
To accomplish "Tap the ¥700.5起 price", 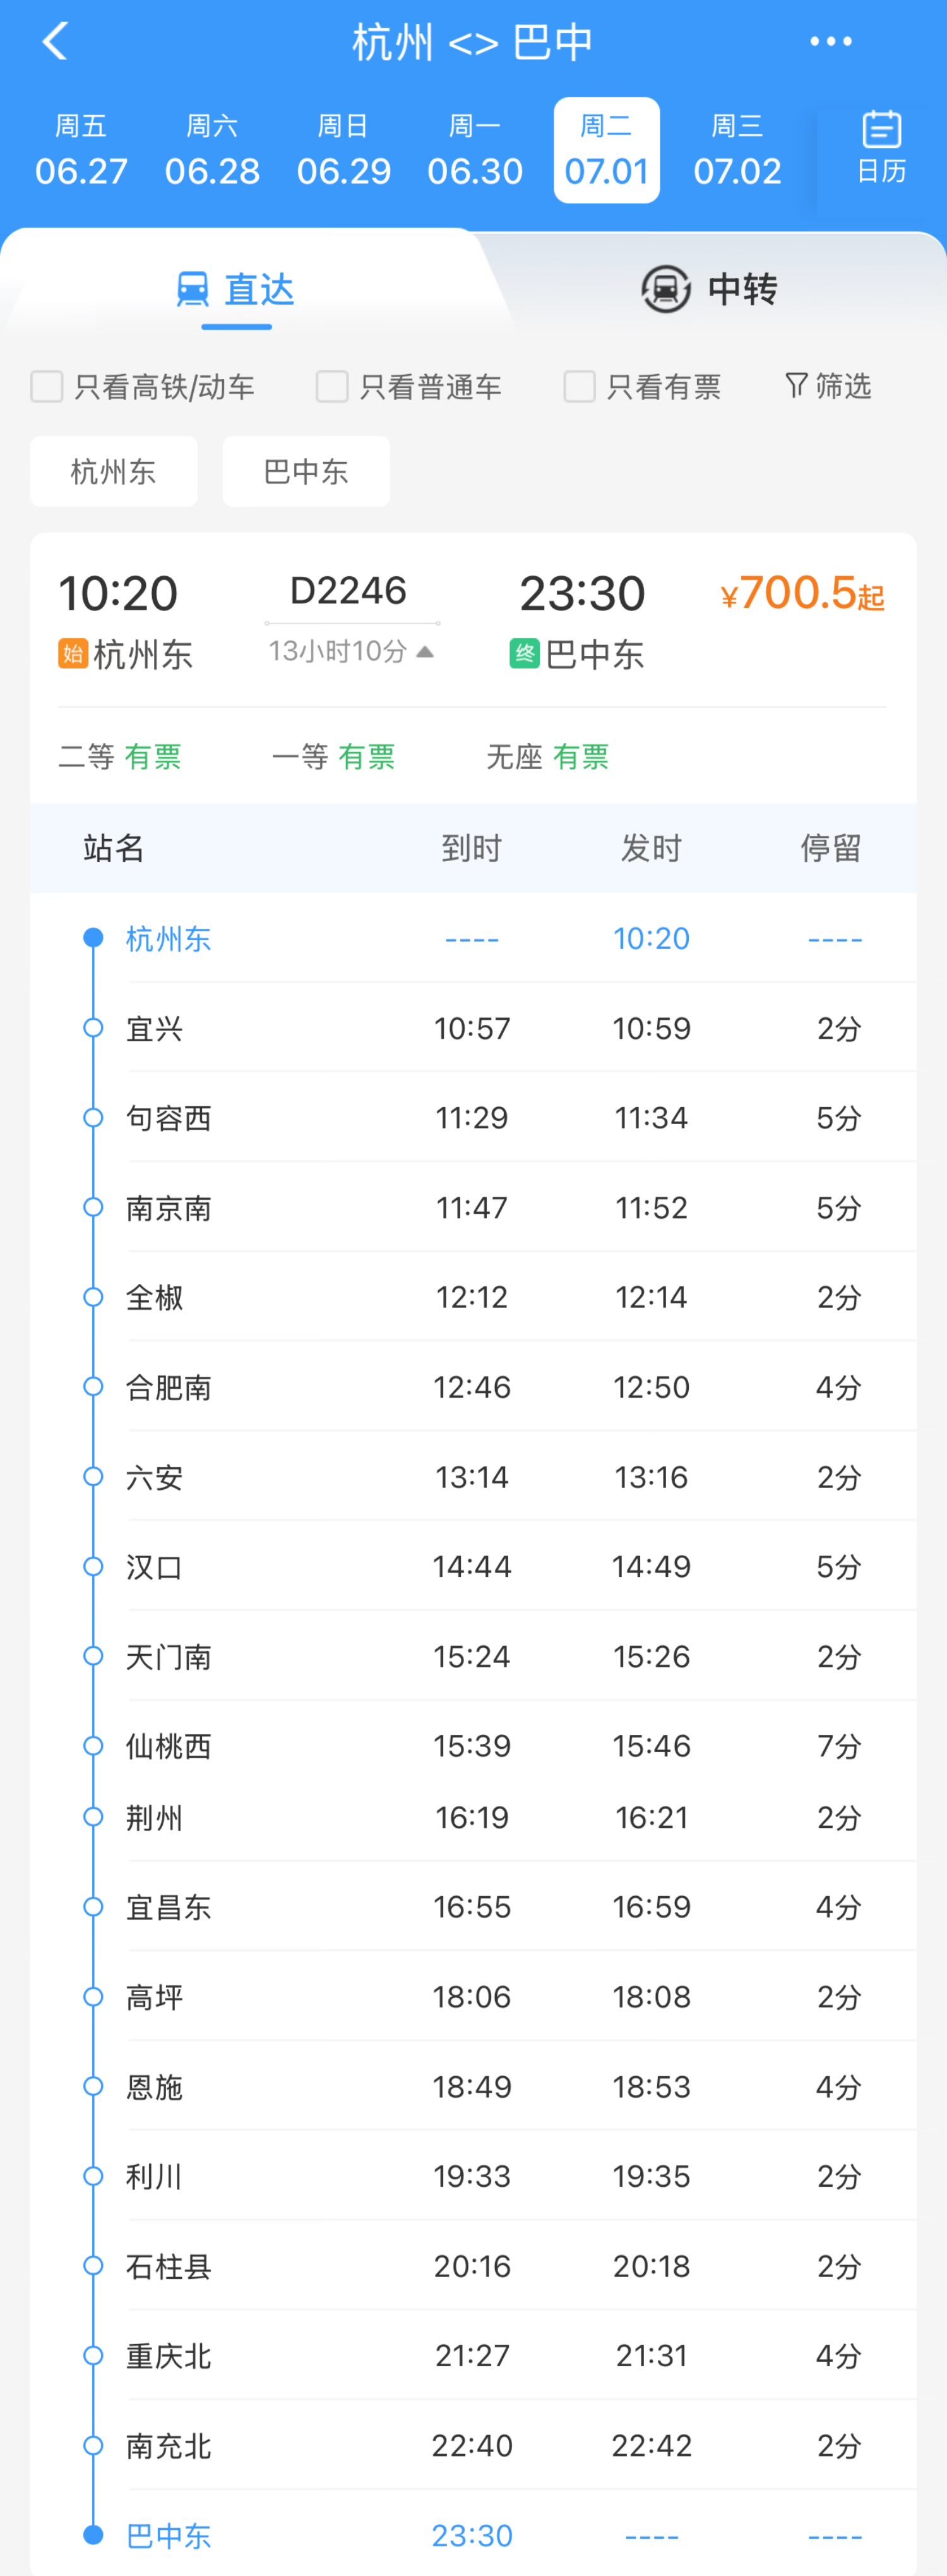I will (802, 593).
